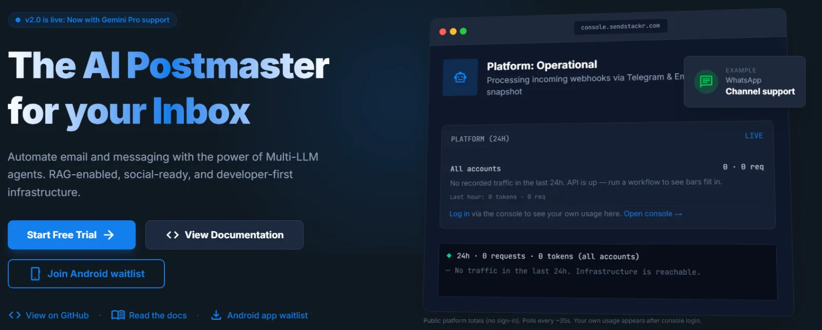Open the Read the docs link
This screenshot has height=330, width=822.
click(x=149, y=315)
